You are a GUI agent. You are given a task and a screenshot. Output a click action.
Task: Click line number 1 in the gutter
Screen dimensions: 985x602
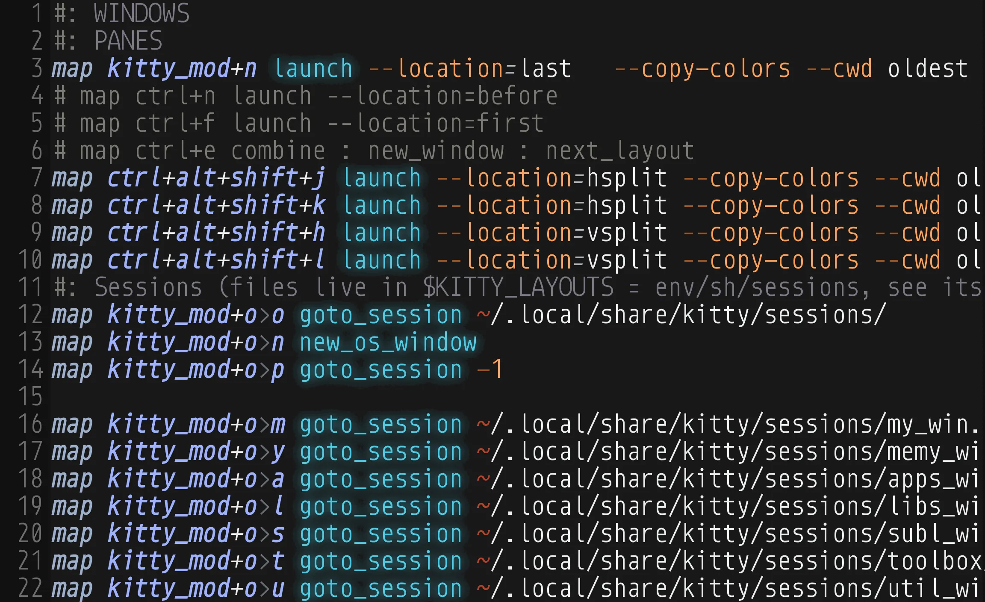tap(37, 13)
